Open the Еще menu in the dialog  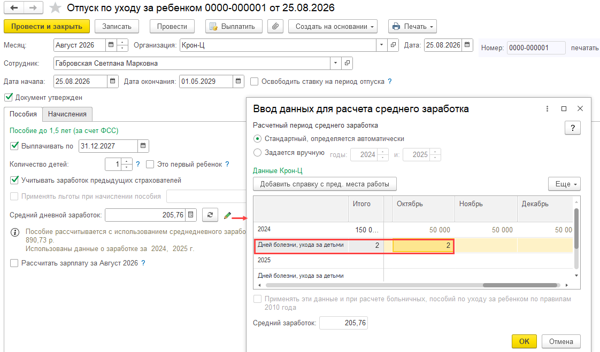[x=564, y=184]
